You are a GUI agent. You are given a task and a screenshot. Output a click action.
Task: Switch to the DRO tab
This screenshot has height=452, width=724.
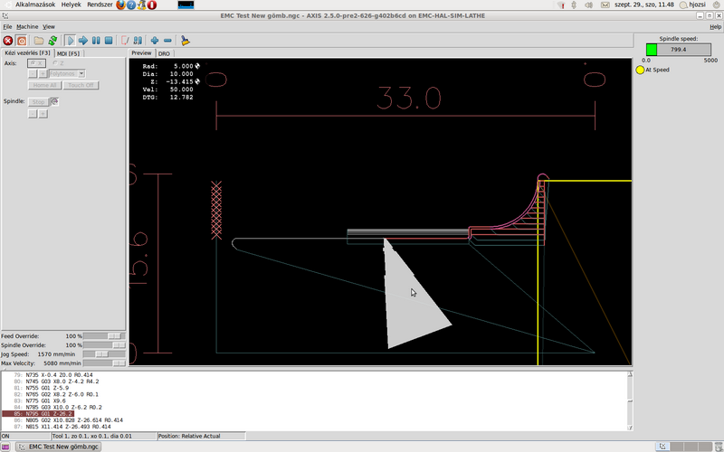[x=164, y=53]
